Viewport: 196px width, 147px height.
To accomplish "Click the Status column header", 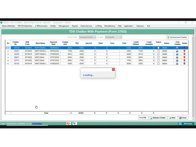I will [x=167, y=43].
